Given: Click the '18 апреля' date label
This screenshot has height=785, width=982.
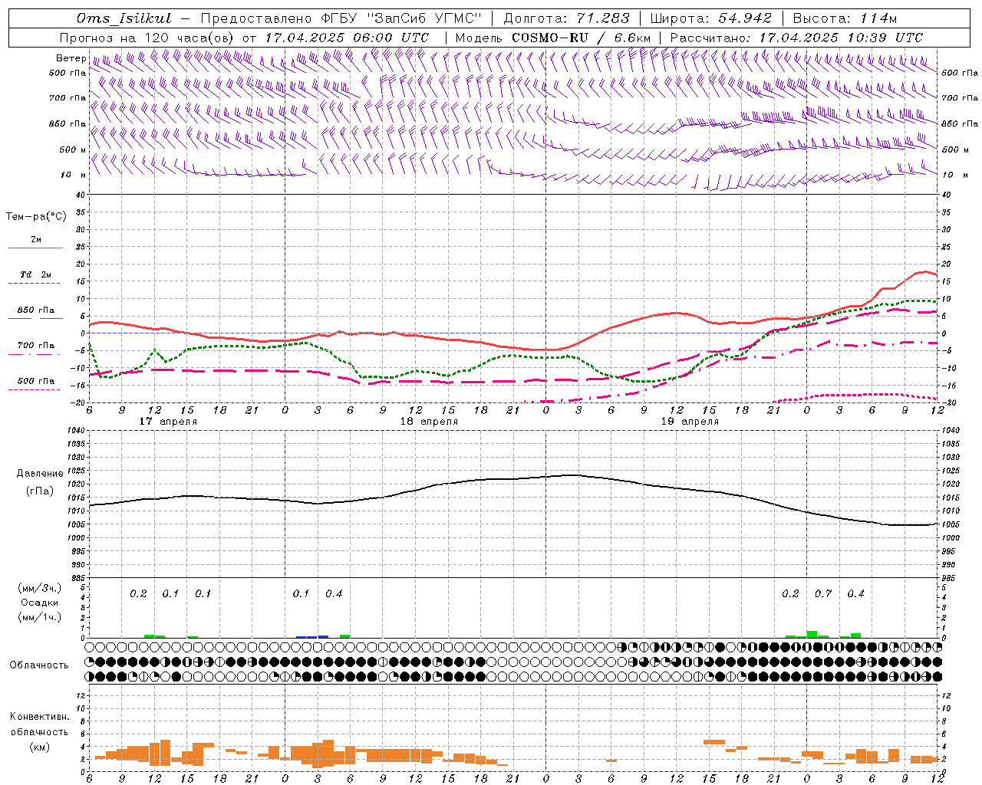Looking at the screenshot, I should tap(429, 422).
